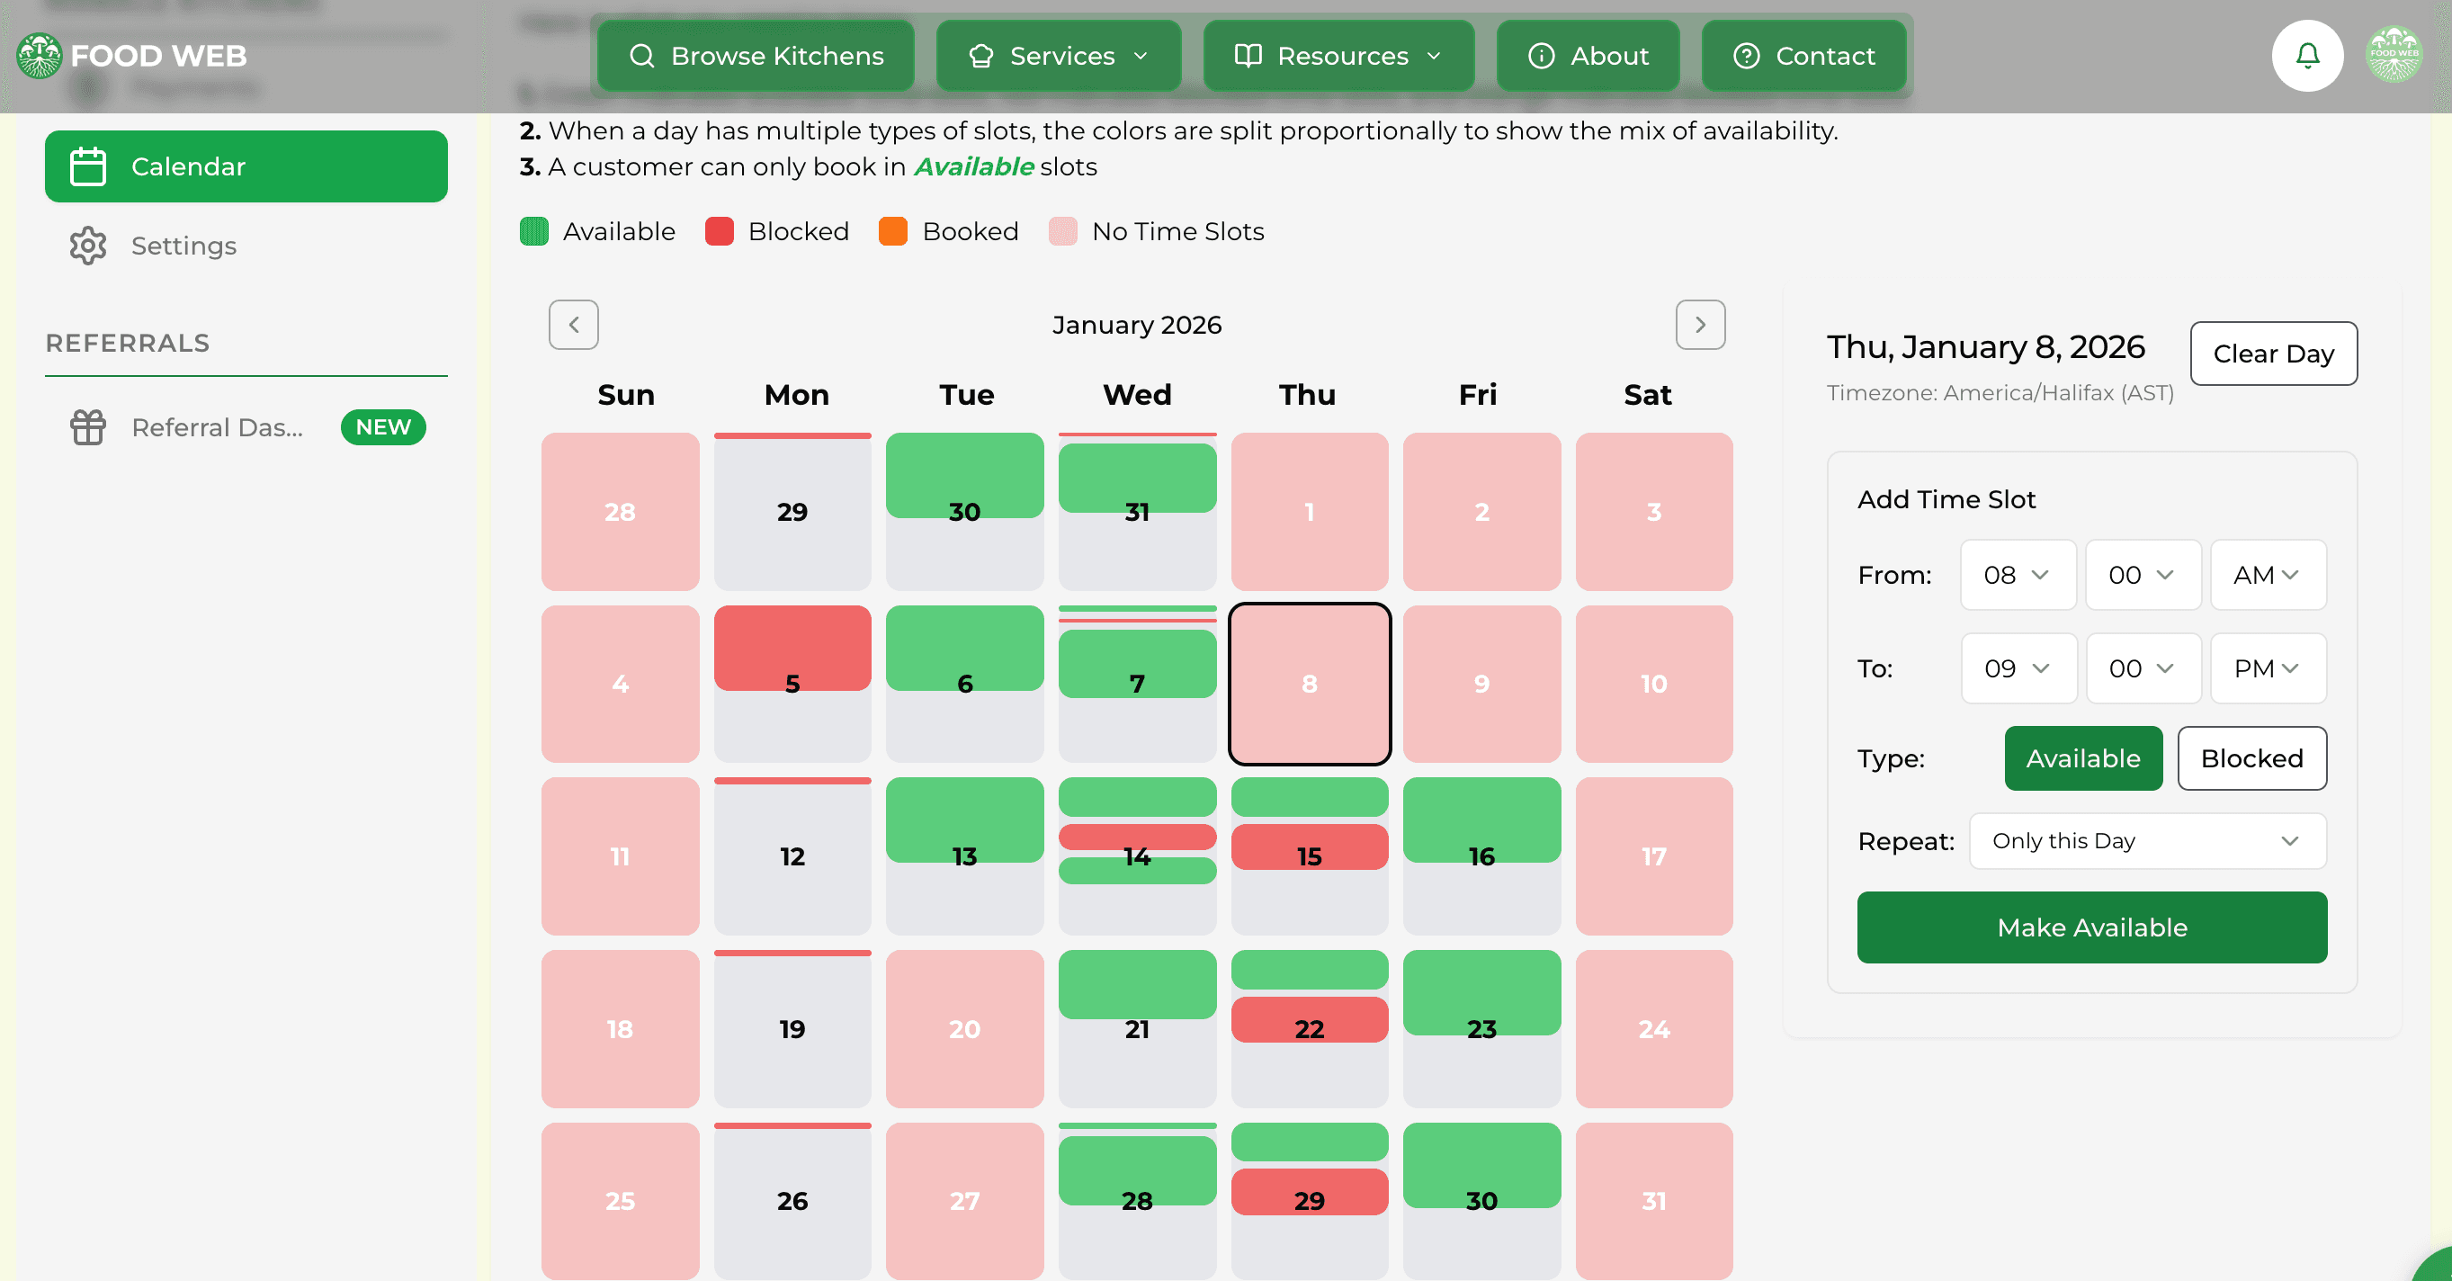Select Friday January 23

point(1481,1028)
